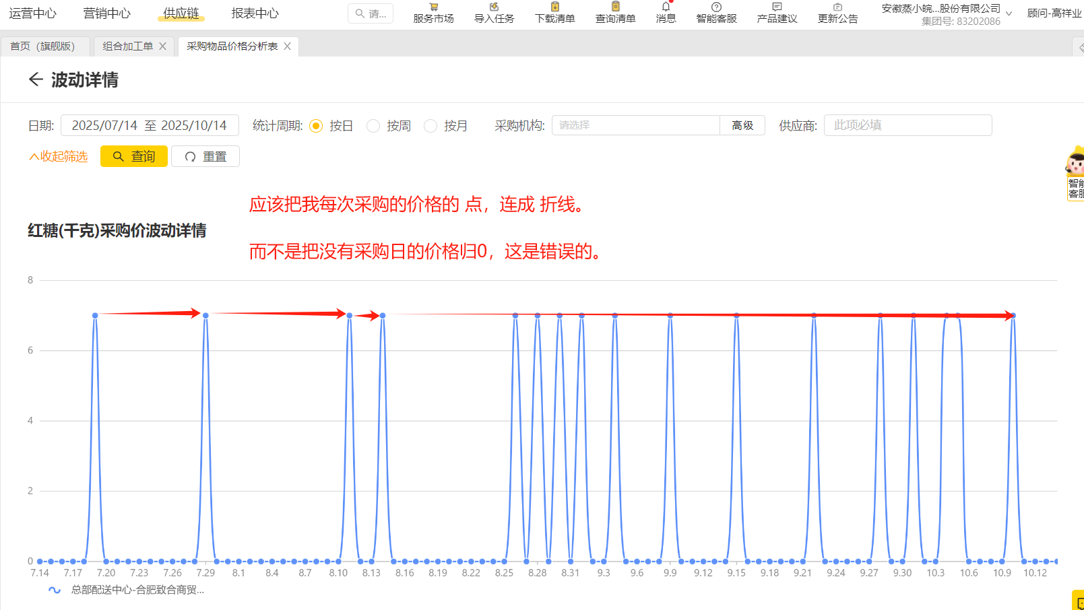The image size is (1084, 610).
Task: Click the 导入任务 import tasks icon
Action: click(x=494, y=13)
